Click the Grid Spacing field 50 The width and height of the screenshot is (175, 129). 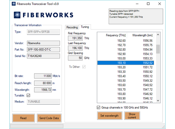[x=75, y=58]
